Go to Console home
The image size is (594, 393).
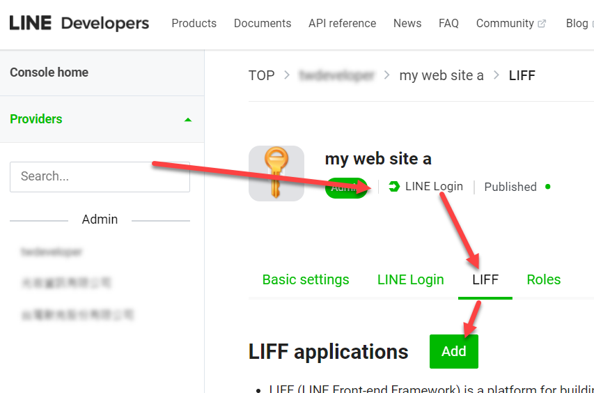[x=49, y=72]
